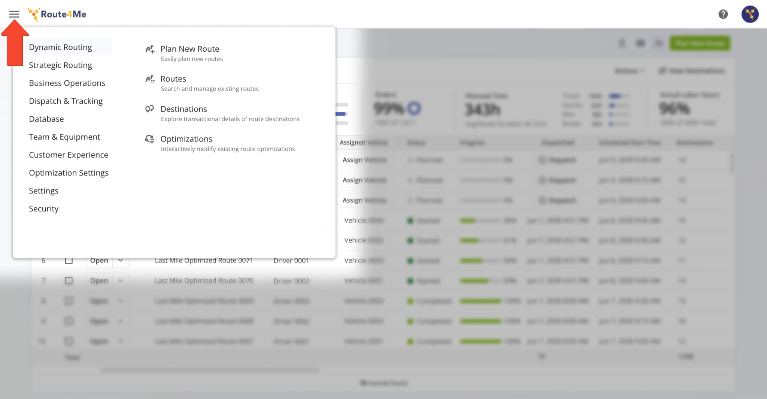Expand the Open dropdown arrow for Route 0071
Image resolution: width=767 pixels, height=399 pixels.
pyautogui.click(x=121, y=261)
